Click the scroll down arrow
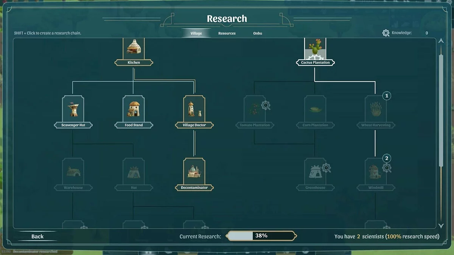The image size is (454, 255). point(441,226)
